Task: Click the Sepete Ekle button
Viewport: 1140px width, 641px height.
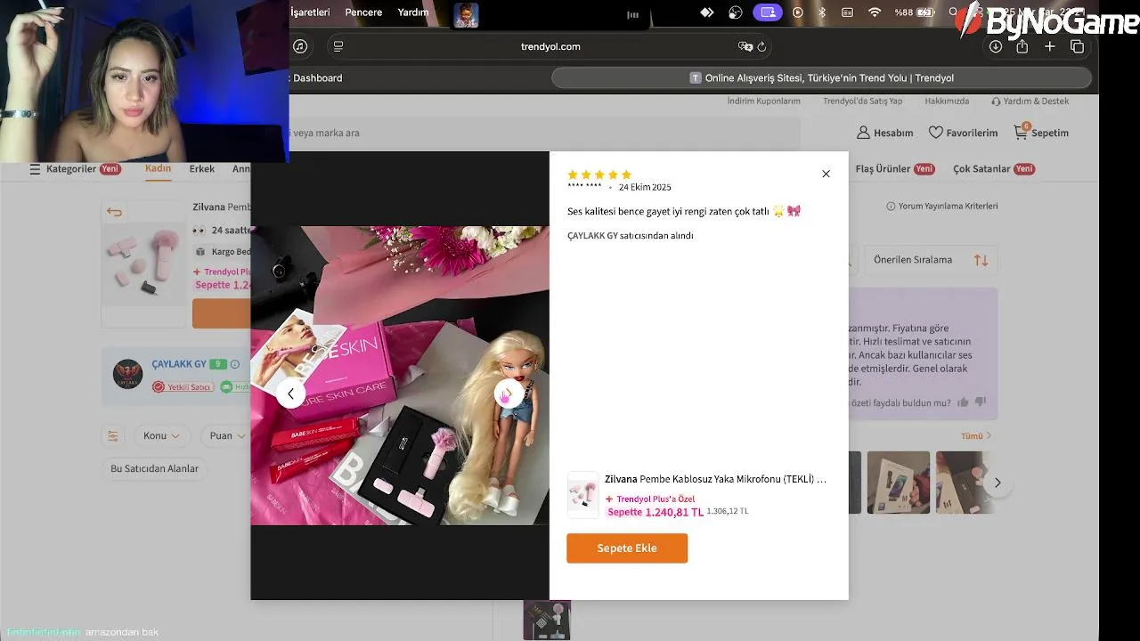Action: click(x=627, y=548)
